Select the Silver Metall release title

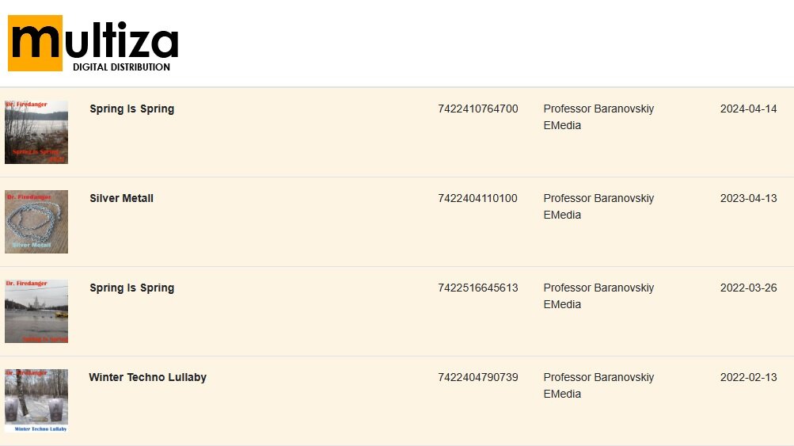pos(122,198)
